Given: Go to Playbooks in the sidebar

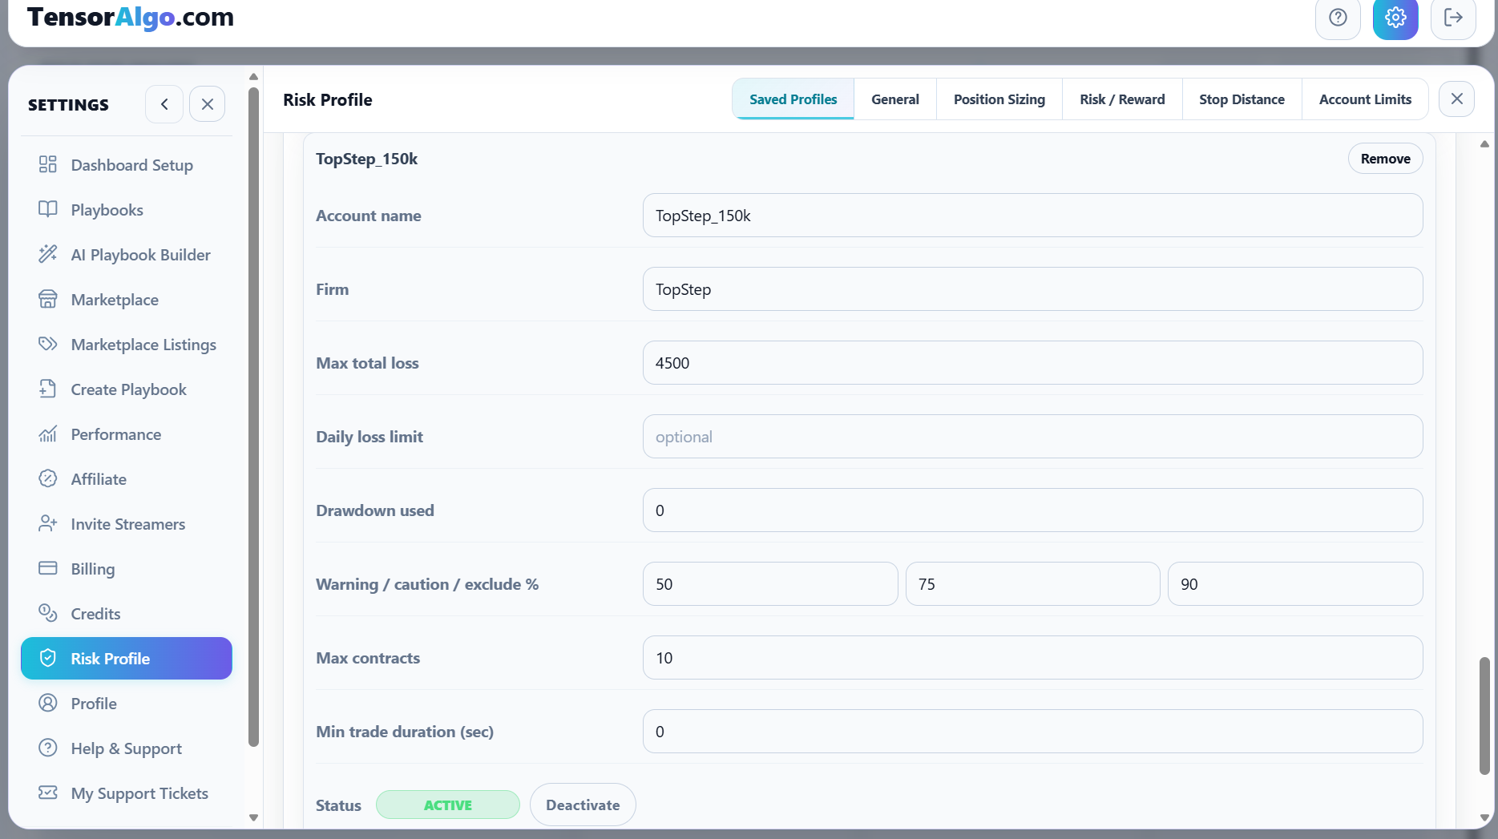Looking at the screenshot, I should coord(127,209).
